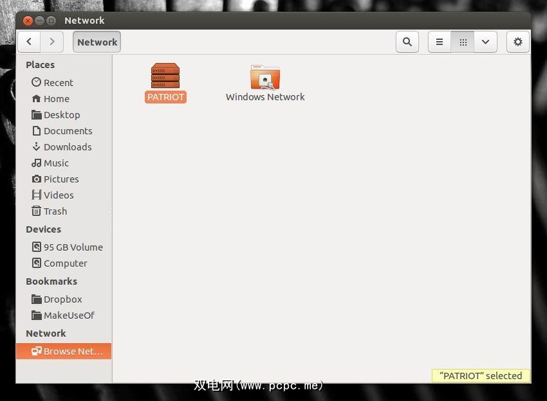Viewport: 547px width, 401px height.
Task: Open the Desktop folder in Places
Action: pyautogui.click(x=64, y=114)
